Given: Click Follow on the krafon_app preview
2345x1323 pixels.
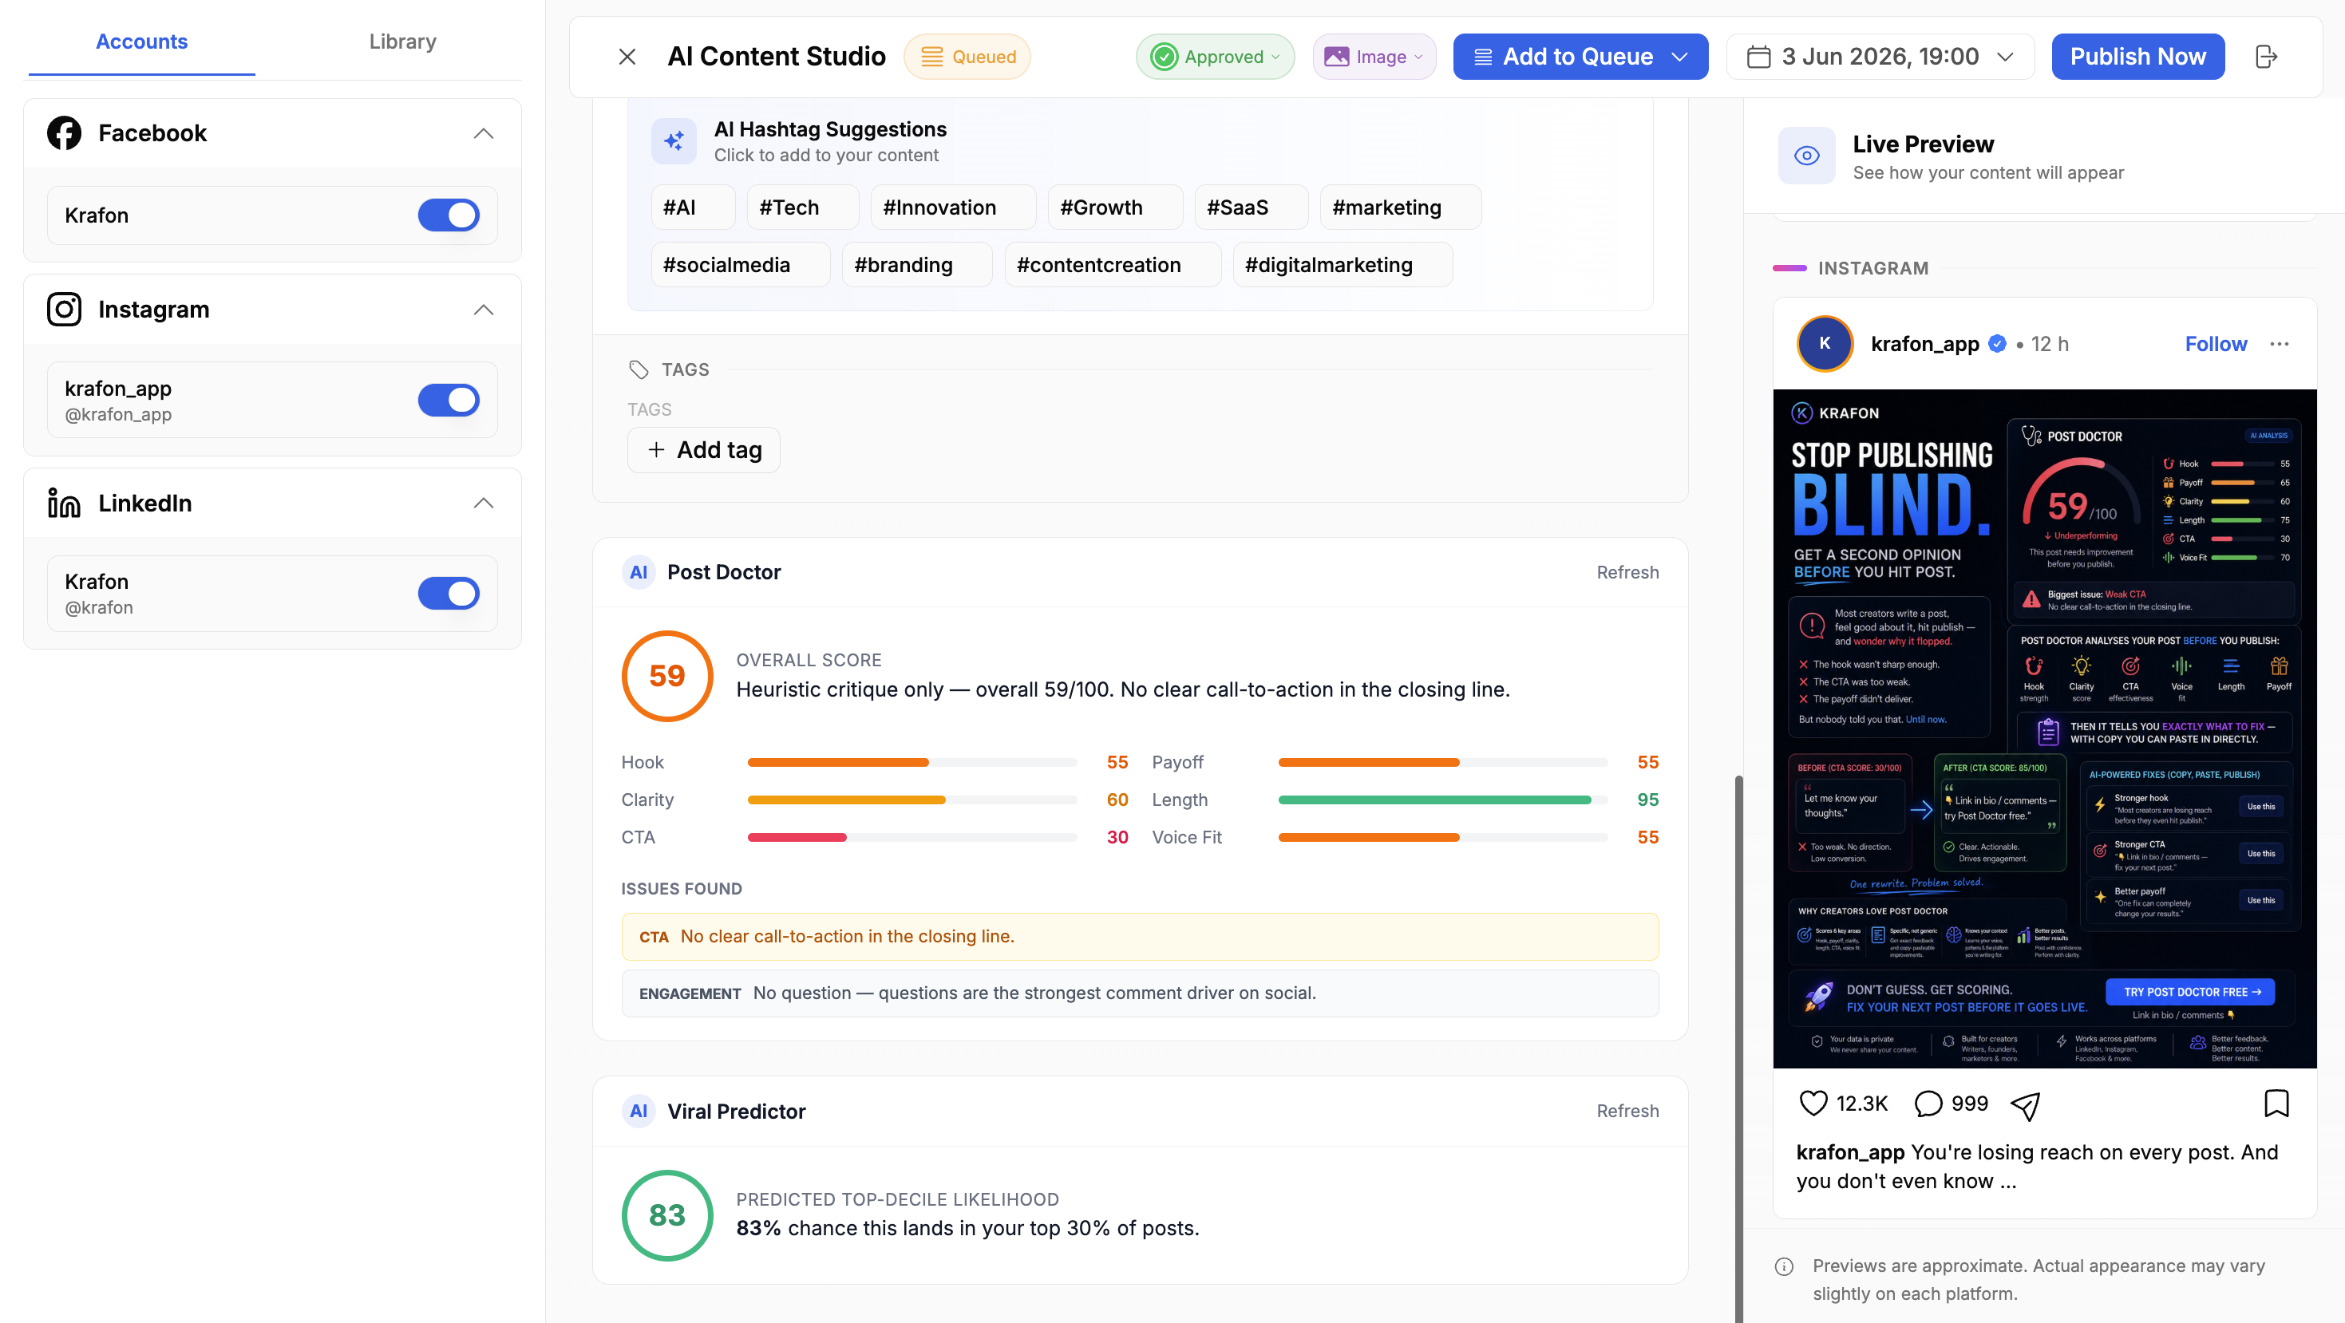Looking at the screenshot, I should pyautogui.click(x=2216, y=344).
